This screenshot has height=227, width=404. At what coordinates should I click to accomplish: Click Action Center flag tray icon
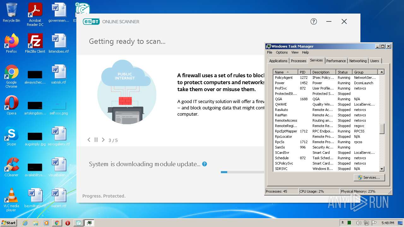pyautogui.click(x=375, y=223)
